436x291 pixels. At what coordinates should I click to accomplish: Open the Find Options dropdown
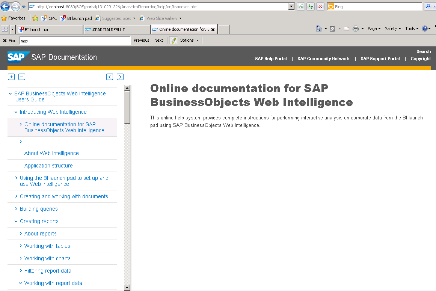(189, 40)
